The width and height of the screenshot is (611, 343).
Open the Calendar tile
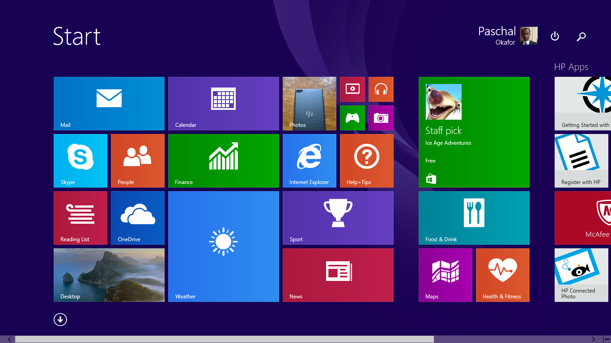tap(224, 104)
